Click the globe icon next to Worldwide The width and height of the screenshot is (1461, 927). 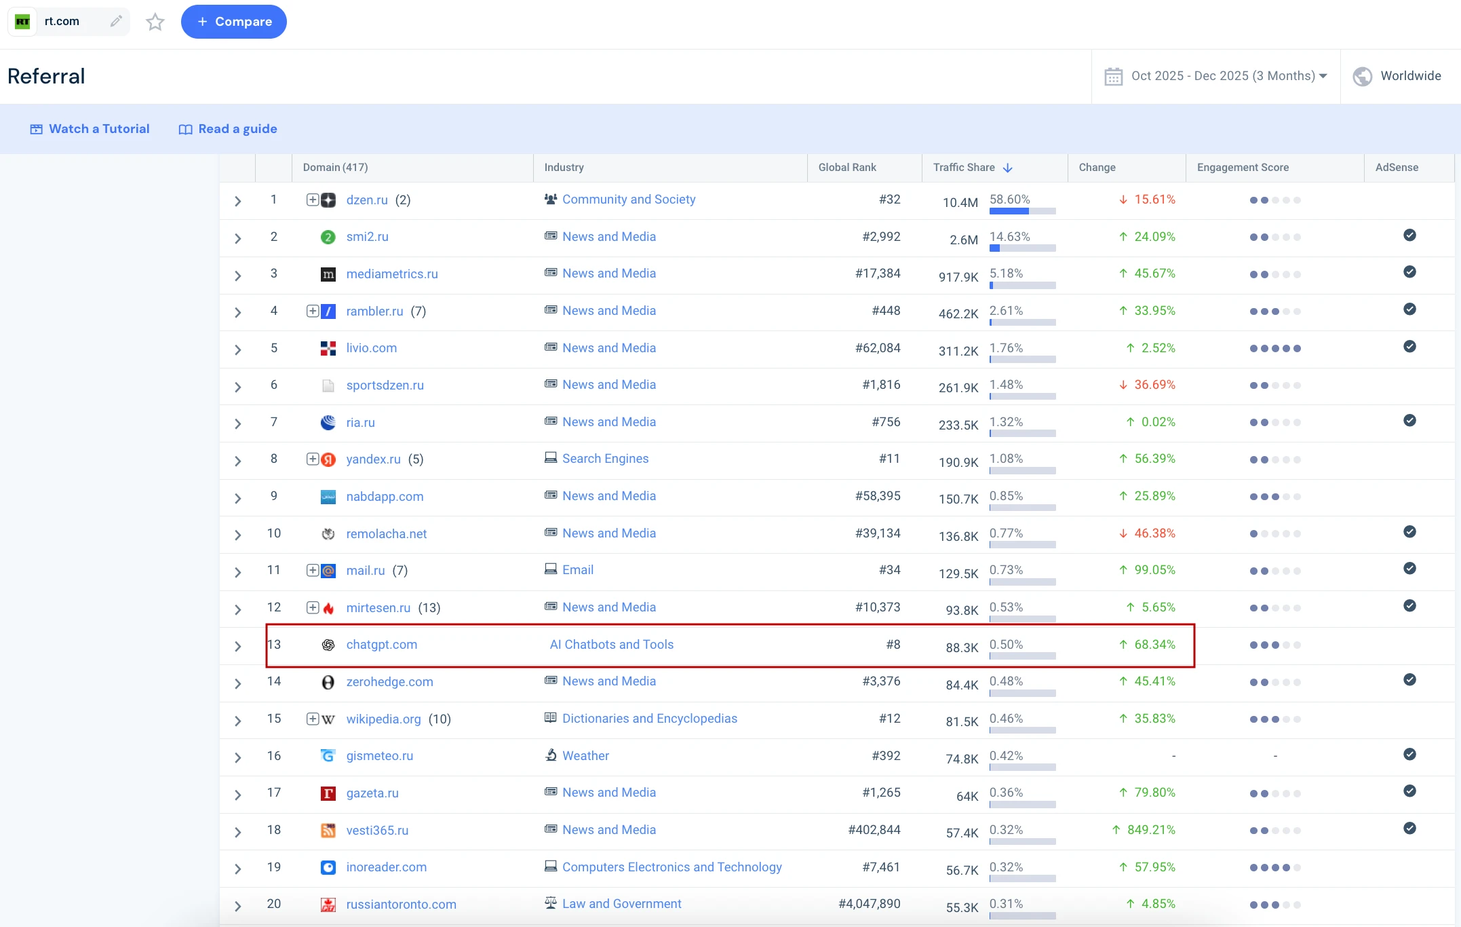click(1362, 76)
